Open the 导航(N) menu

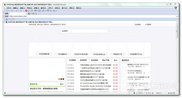30,8
